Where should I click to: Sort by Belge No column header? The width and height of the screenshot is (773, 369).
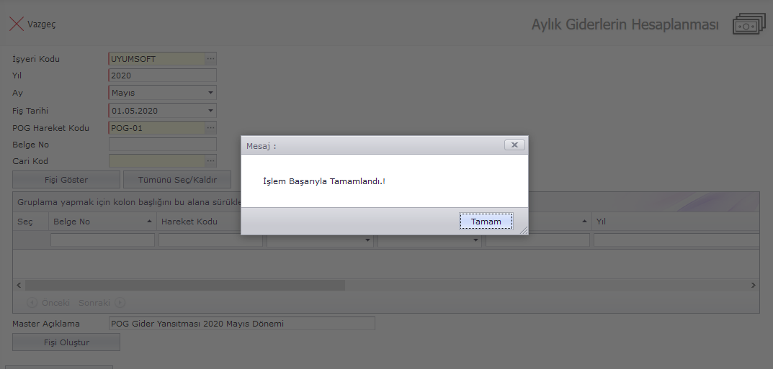coord(102,222)
